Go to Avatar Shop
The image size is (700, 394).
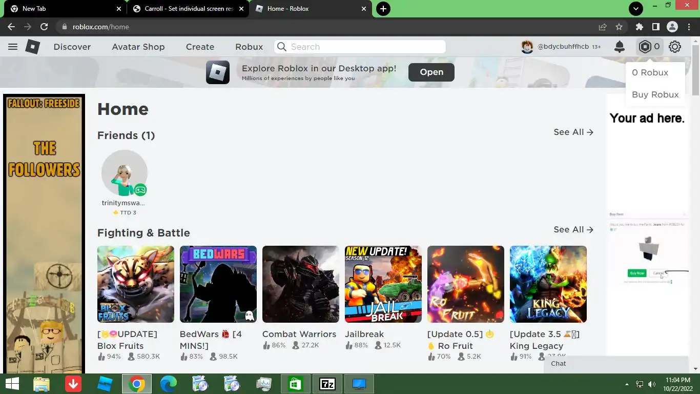click(138, 47)
